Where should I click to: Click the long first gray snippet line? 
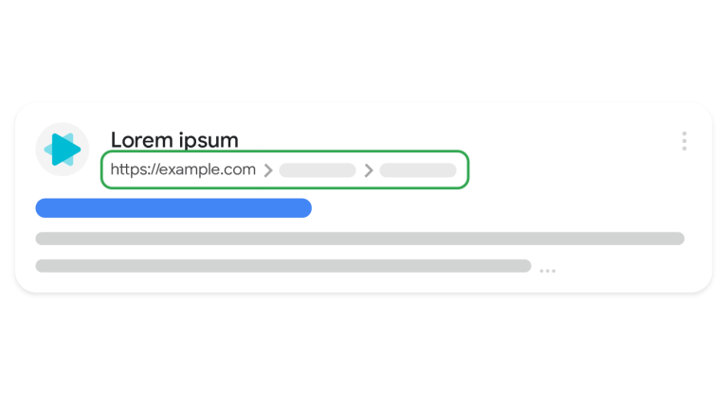click(x=360, y=239)
